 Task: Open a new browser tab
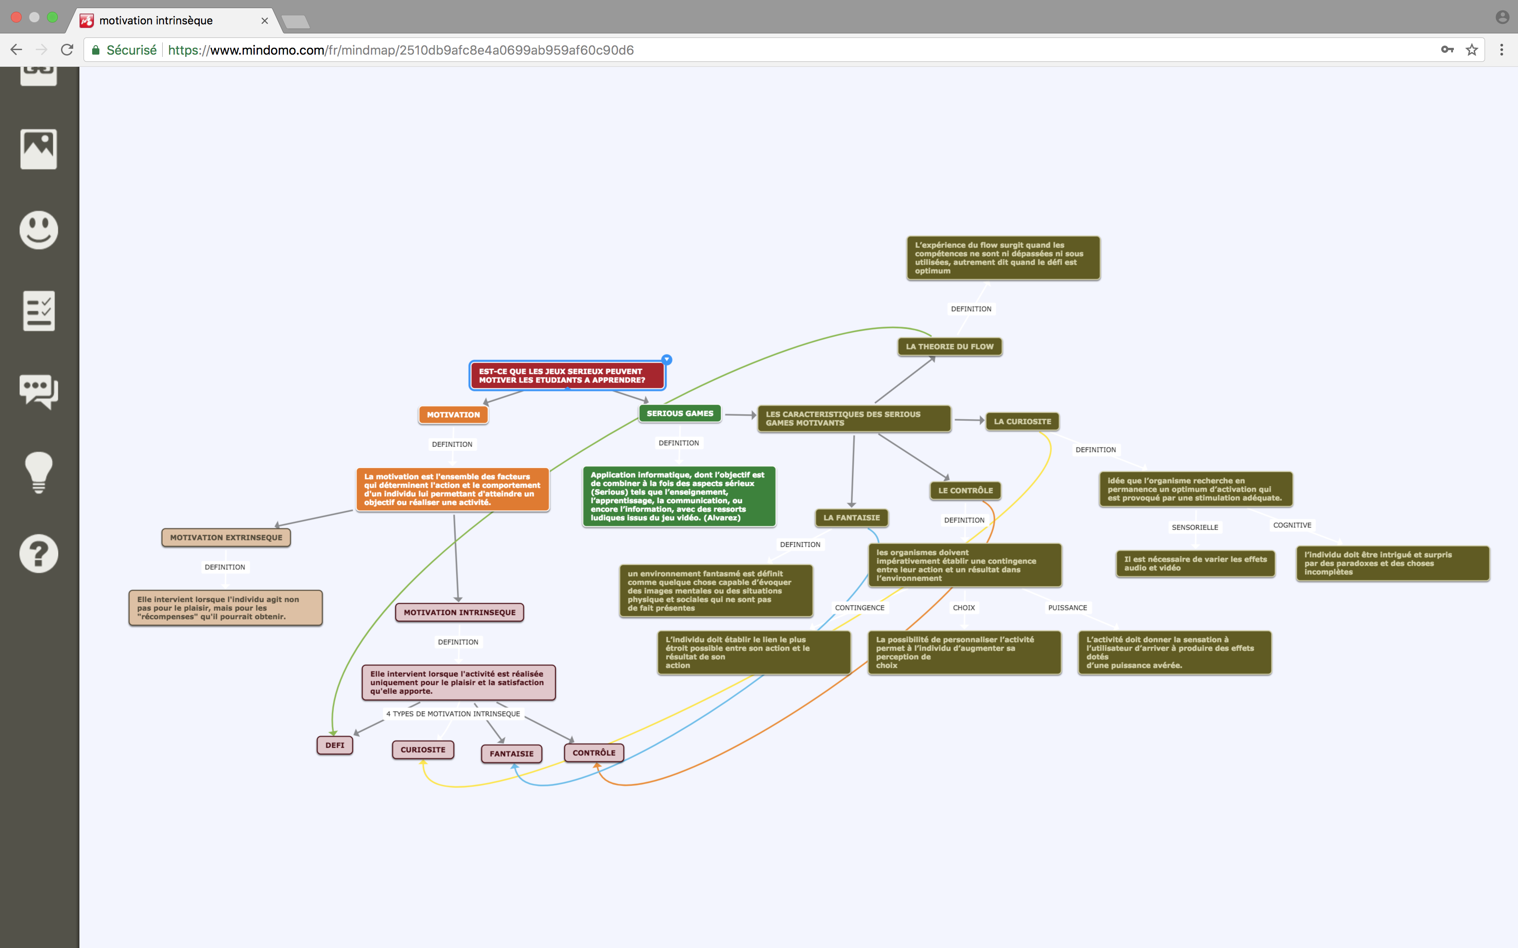point(295,23)
